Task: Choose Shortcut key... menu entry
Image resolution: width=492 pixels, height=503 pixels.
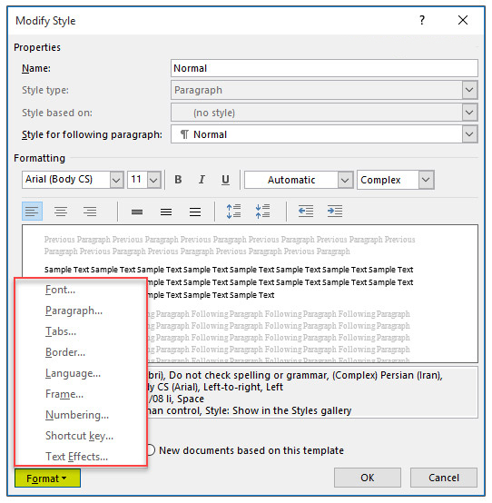Action: 79,436
